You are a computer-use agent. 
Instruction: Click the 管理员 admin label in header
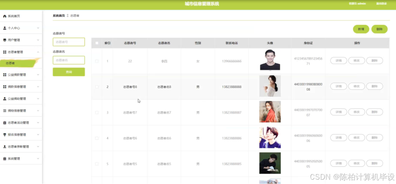(357, 4)
